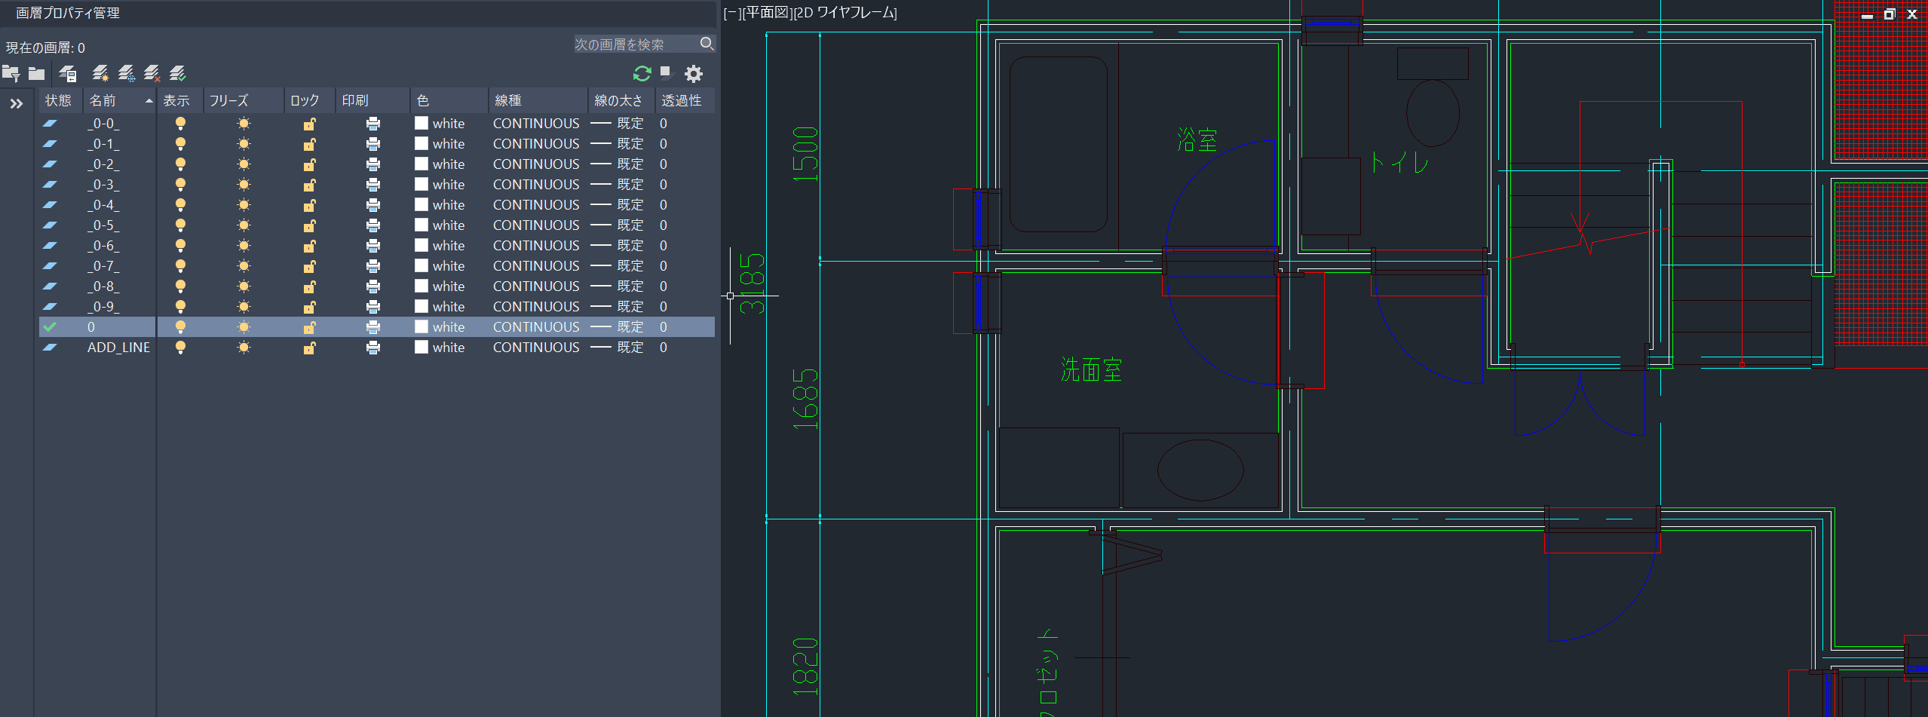Set selected layer as current
1928x717 pixels.
point(178,74)
